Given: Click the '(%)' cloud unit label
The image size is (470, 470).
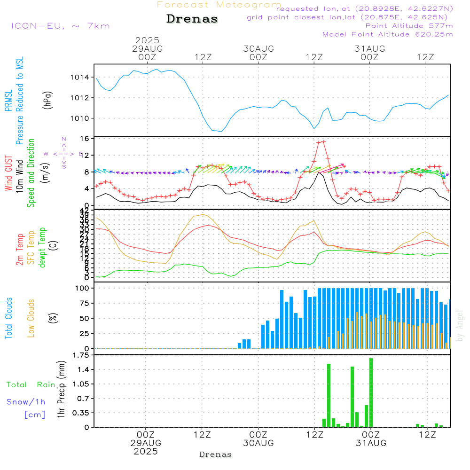Looking at the screenshot, I should coord(53,318).
